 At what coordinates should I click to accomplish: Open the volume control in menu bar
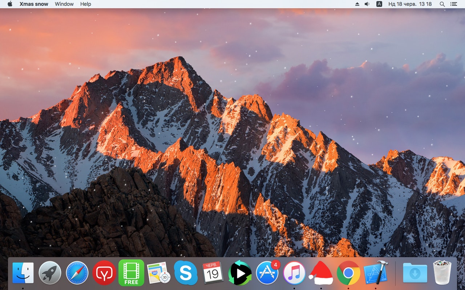367,4
